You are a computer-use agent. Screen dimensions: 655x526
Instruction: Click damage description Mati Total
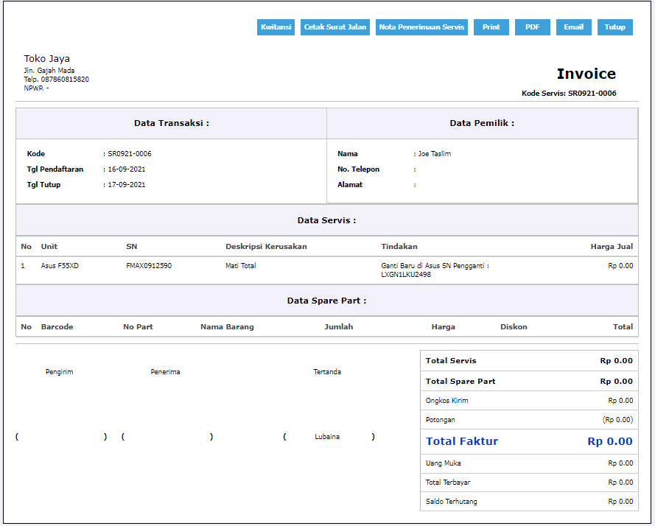[x=241, y=266]
